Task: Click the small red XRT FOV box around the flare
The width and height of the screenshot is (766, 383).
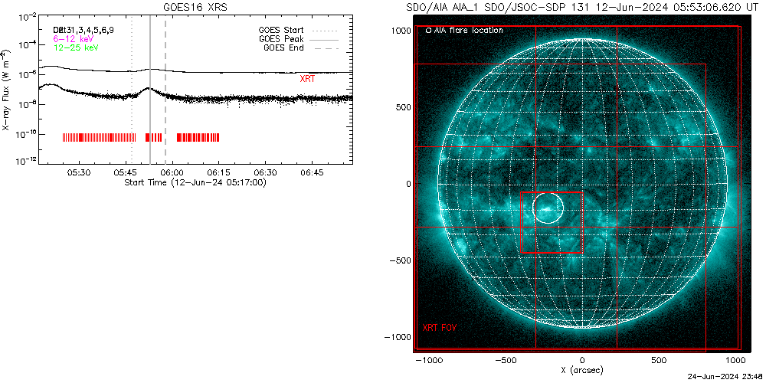Action: coord(552,222)
